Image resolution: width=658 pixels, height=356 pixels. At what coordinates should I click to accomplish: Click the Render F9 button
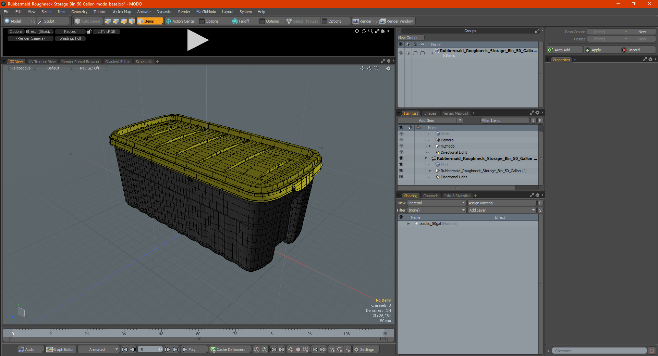(x=365, y=21)
